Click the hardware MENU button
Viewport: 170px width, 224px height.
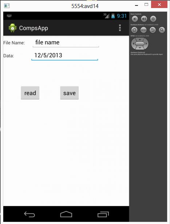(143, 30)
